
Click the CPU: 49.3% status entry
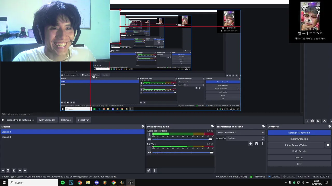(x=304, y=177)
